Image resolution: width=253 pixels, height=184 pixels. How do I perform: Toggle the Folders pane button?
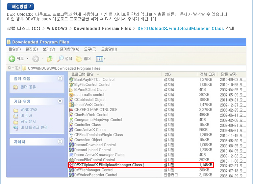(83, 59)
